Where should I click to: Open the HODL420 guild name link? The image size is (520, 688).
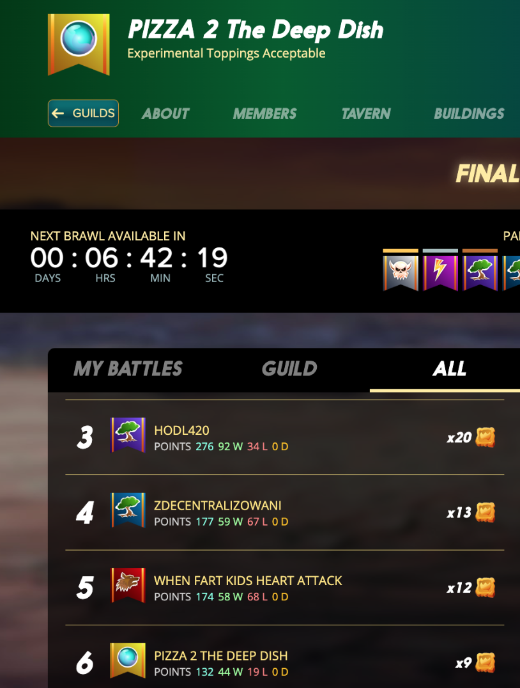point(181,430)
